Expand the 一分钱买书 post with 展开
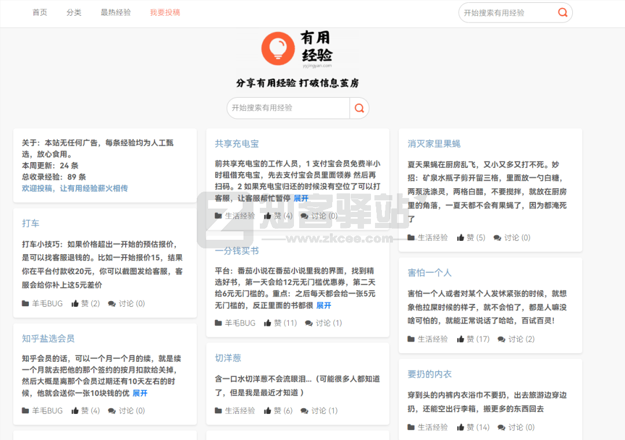Screen dimensions: 625x440 pos(323,306)
